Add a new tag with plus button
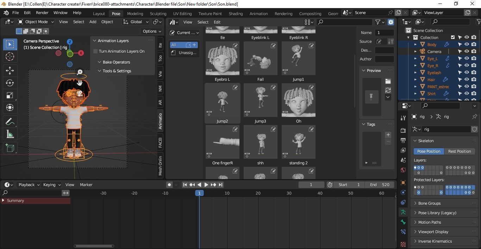Screen dimensions: 481x249 coord(388,135)
